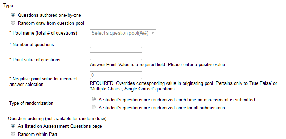The height and width of the screenshot is (139, 286).
Task: Focus the Point value of questions field
Action: [x=116, y=56]
